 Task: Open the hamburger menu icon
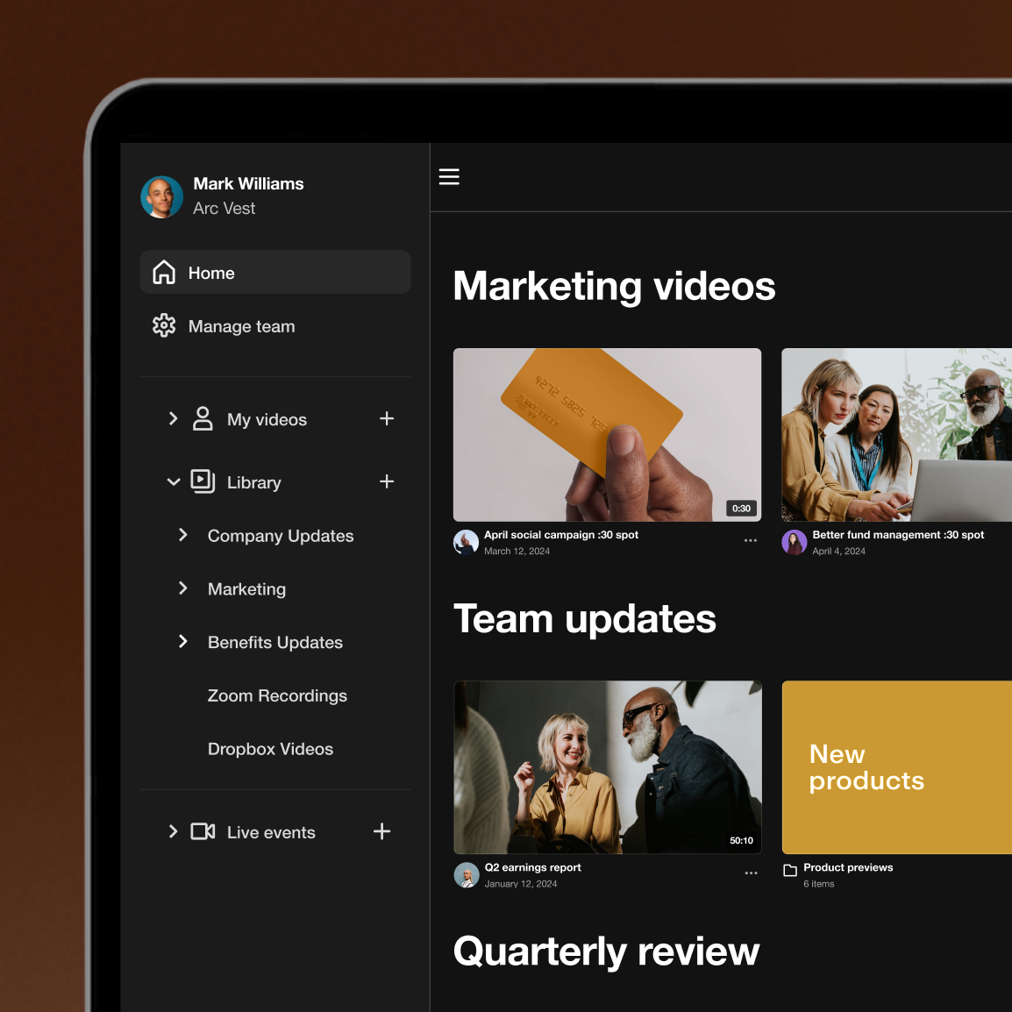449,177
